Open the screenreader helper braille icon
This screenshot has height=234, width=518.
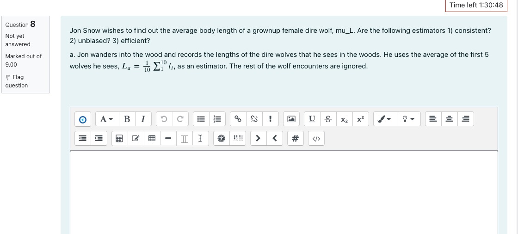click(238, 138)
